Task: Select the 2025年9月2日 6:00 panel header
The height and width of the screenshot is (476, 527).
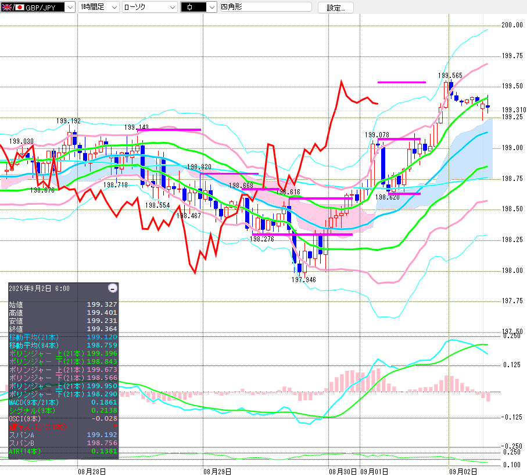Action: 40,289
